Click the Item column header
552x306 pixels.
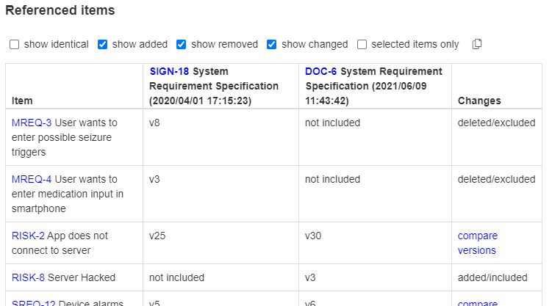click(22, 101)
